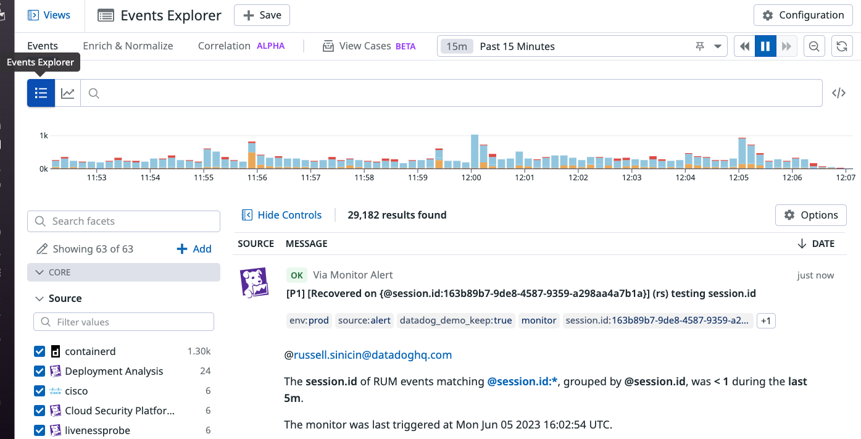This screenshot has width=861, height=439.
Task: Switch to timeseries chart view
Action: (x=68, y=93)
